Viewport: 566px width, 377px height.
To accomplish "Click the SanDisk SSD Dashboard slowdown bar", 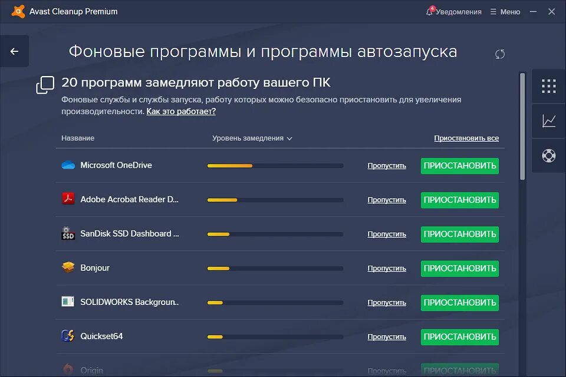I will coord(275,234).
